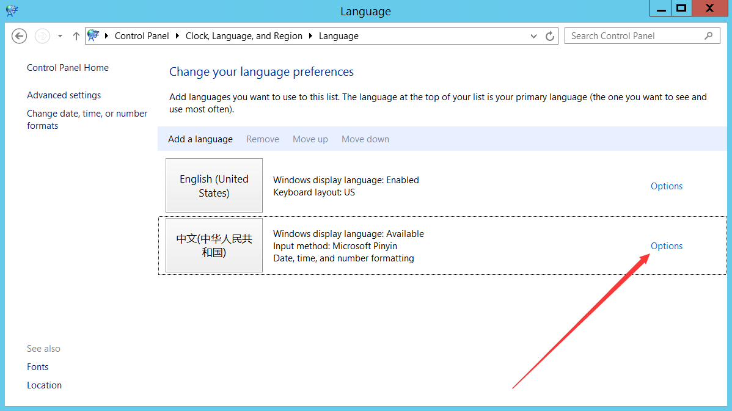Click the up-one-level arrow
Image resolution: width=732 pixels, height=411 pixels.
(76, 36)
